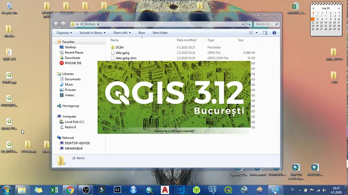Show hidden system tray icons
The image size is (348, 195).
click(x=300, y=190)
